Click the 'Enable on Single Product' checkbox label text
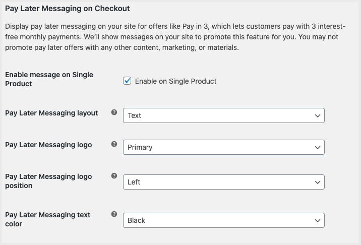This screenshot has height=245, width=361. (175, 81)
